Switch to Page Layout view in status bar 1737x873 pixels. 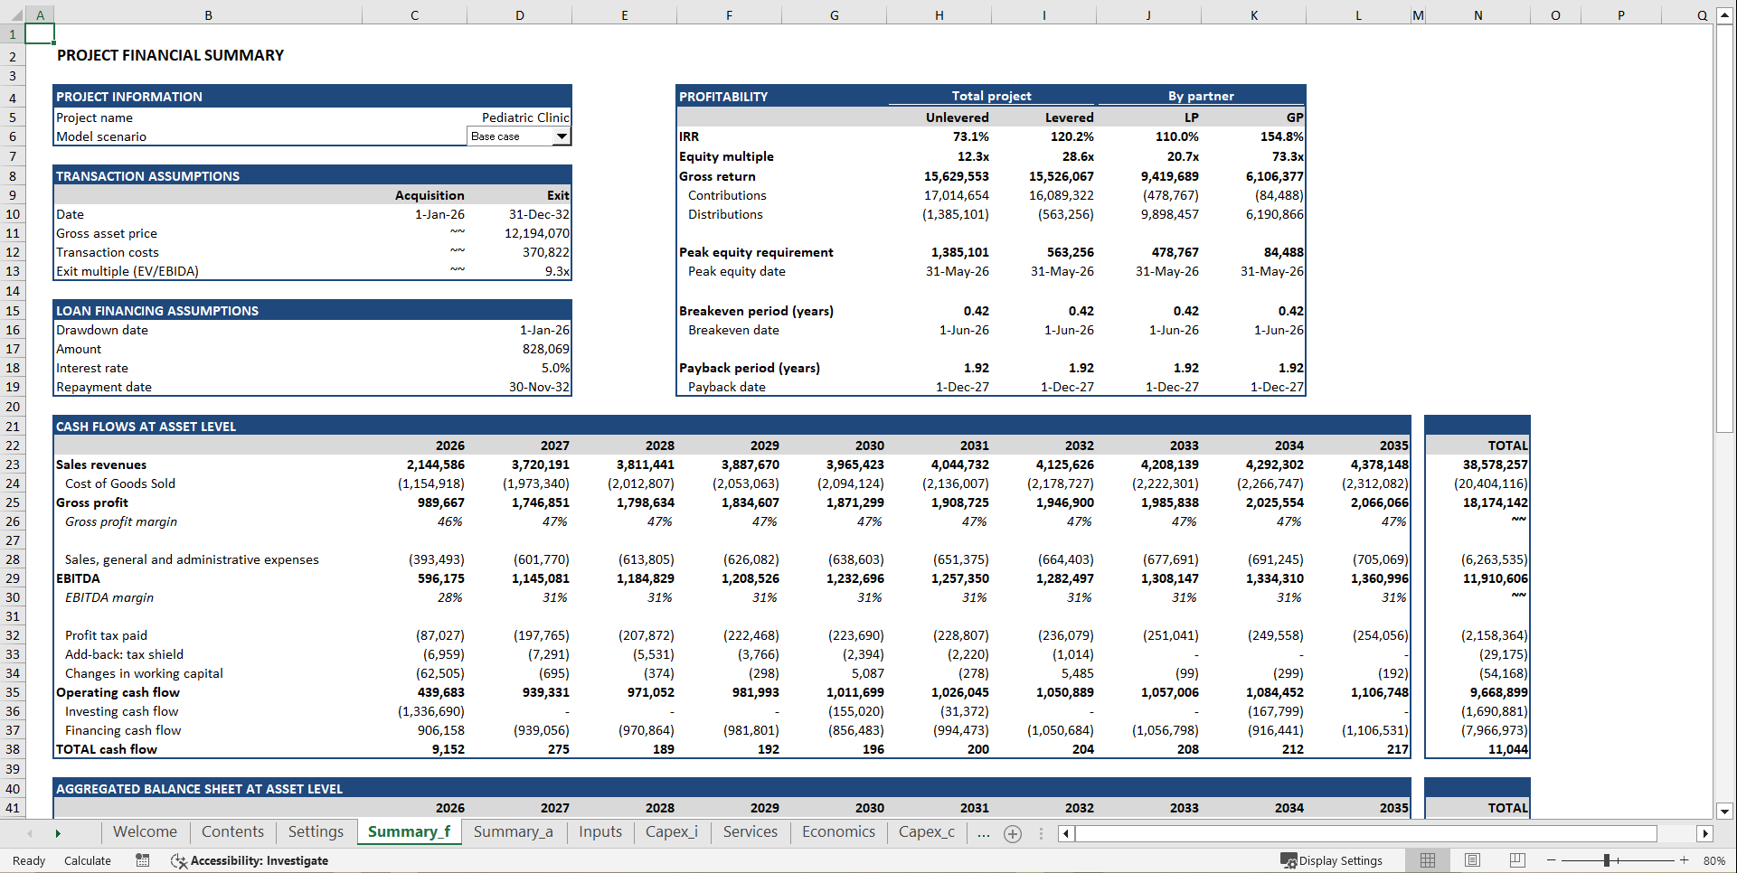pyautogui.click(x=1472, y=860)
